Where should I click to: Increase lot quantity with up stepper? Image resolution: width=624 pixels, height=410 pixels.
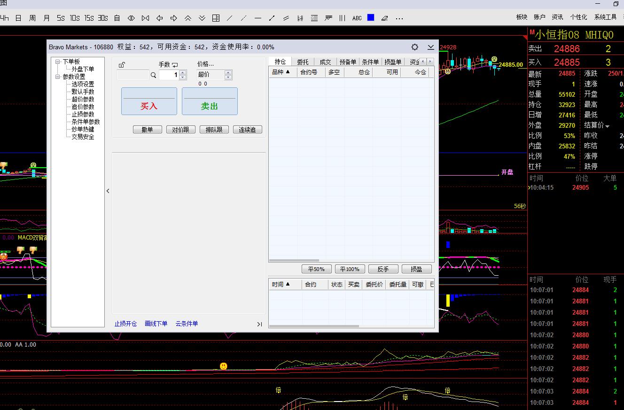[183, 72]
